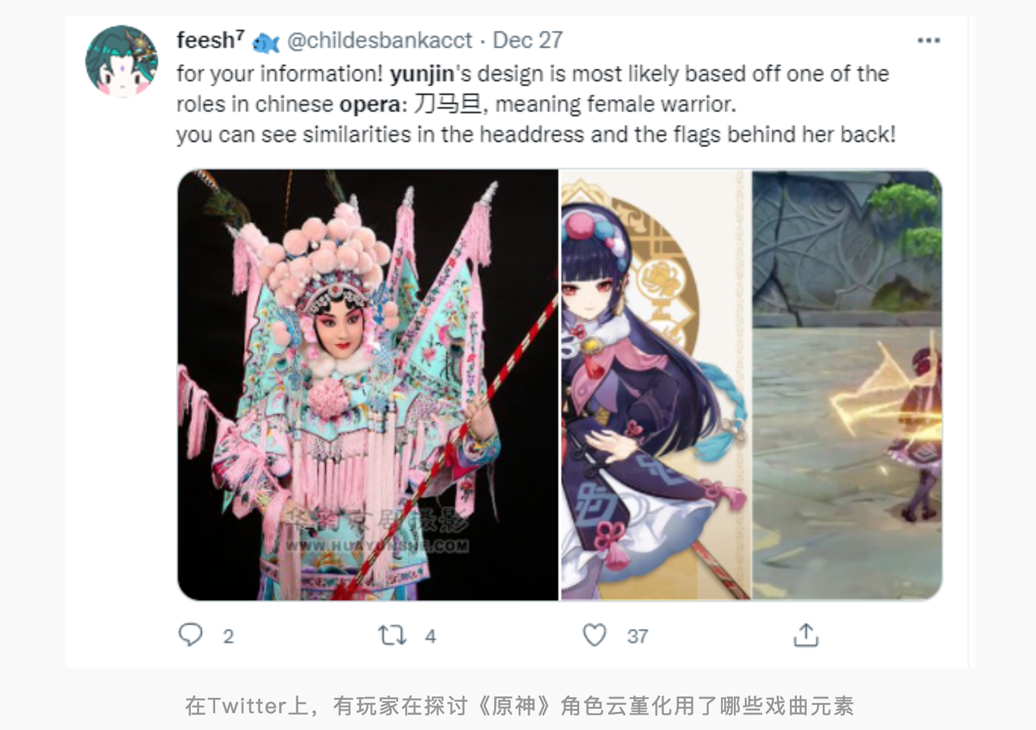Open the feesh display name
1036x730 pixels.
211,40
